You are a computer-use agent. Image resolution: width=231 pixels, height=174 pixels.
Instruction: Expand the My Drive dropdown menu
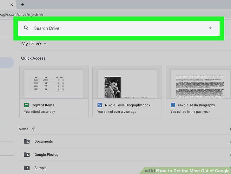point(45,44)
